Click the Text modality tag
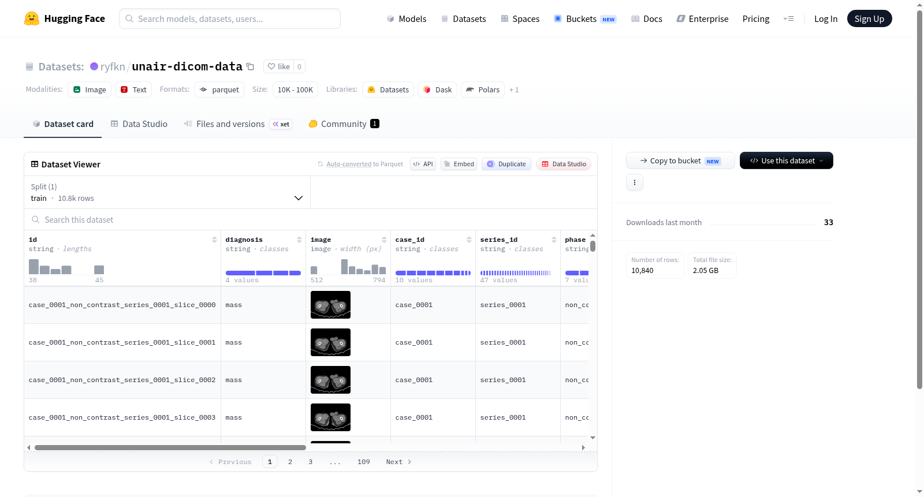This screenshot has width=924, height=497. pyautogui.click(x=133, y=89)
